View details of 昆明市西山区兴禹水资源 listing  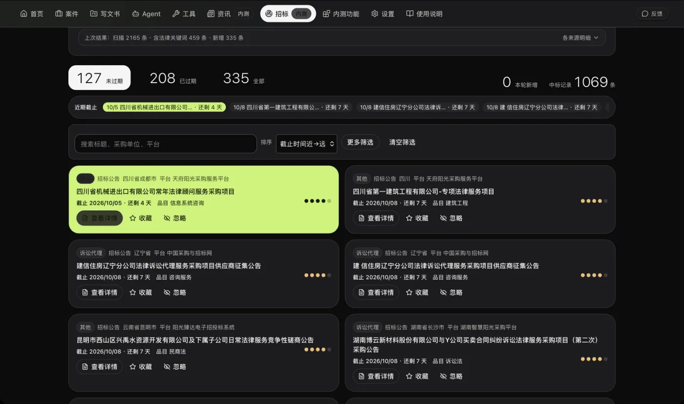(100, 367)
